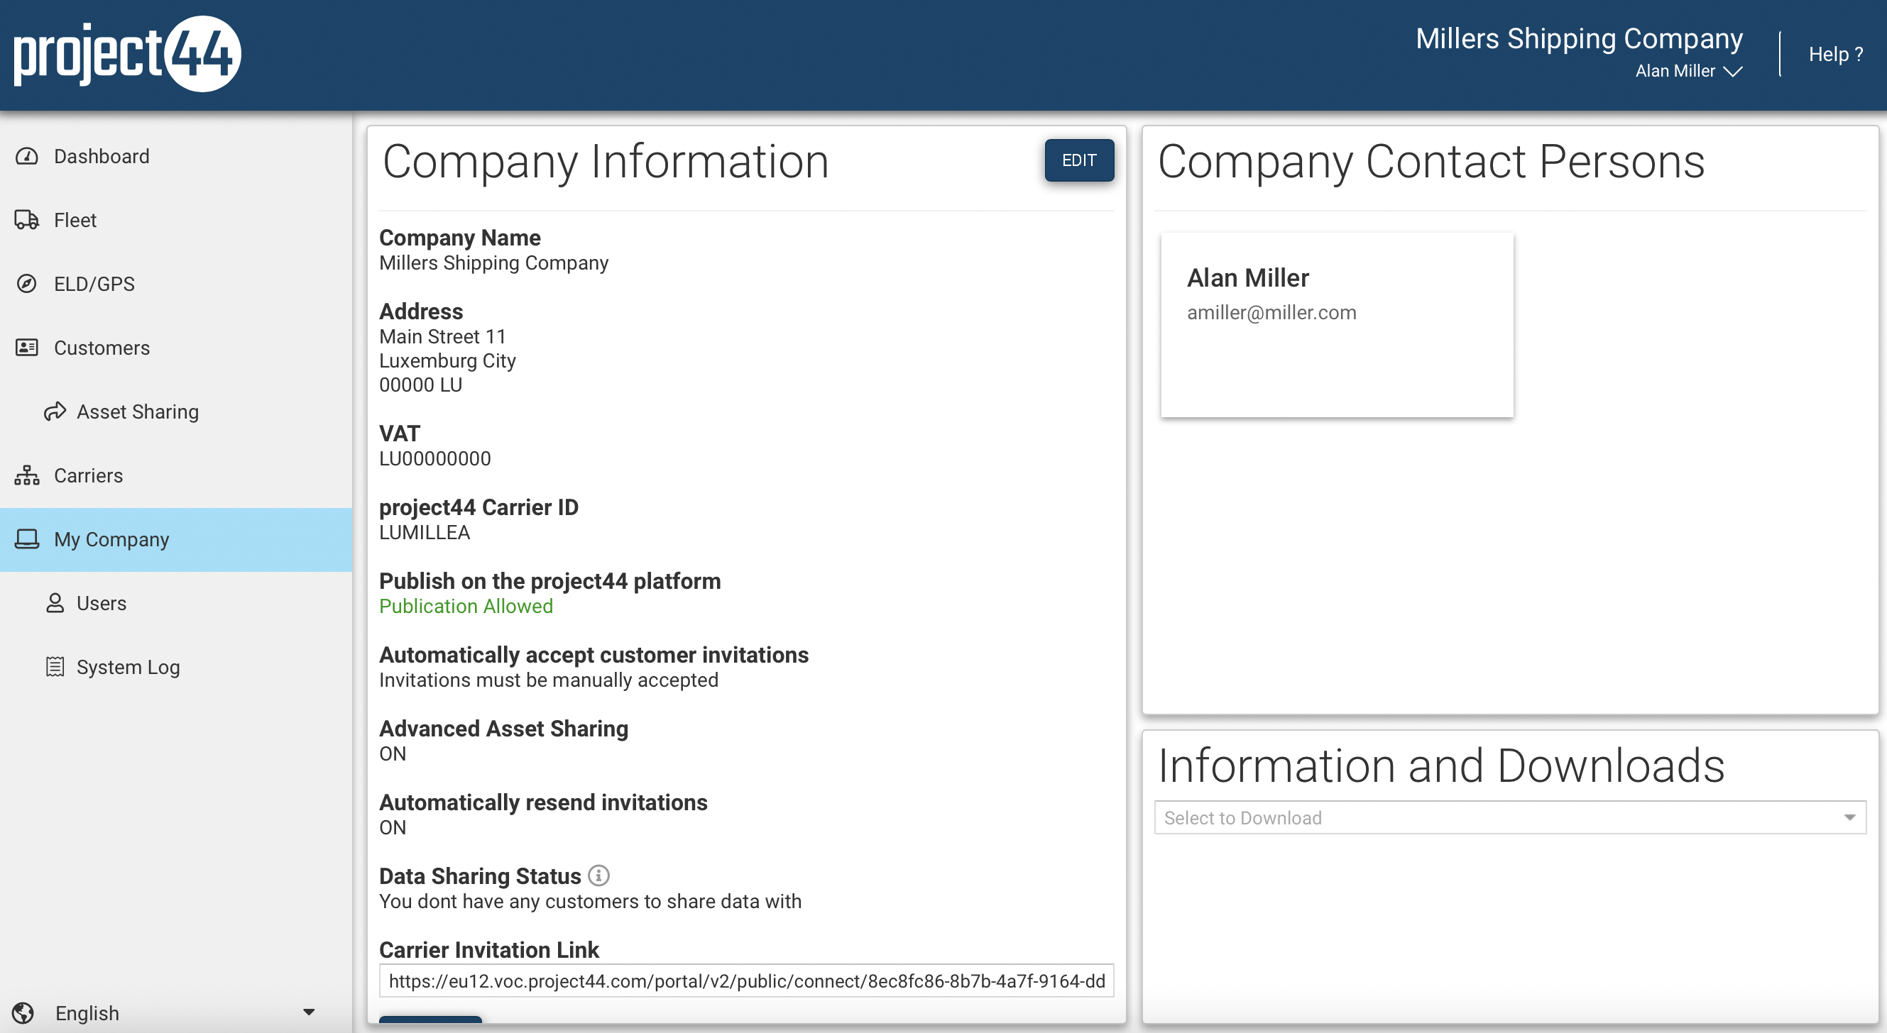Click the System Log list icon
The width and height of the screenshot is (1887, 1033).
point(55,666)
